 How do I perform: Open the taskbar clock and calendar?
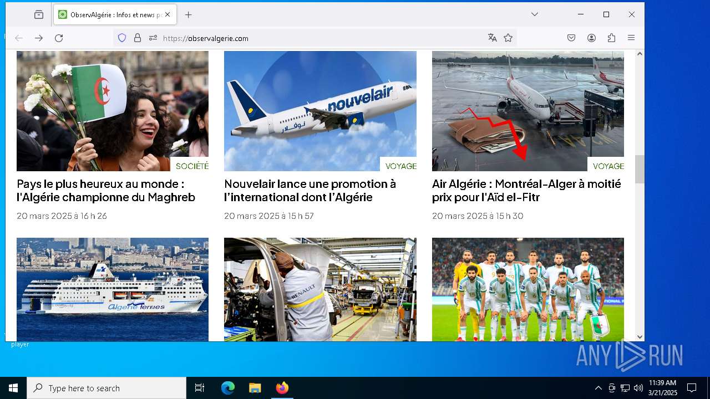point(662,388)
